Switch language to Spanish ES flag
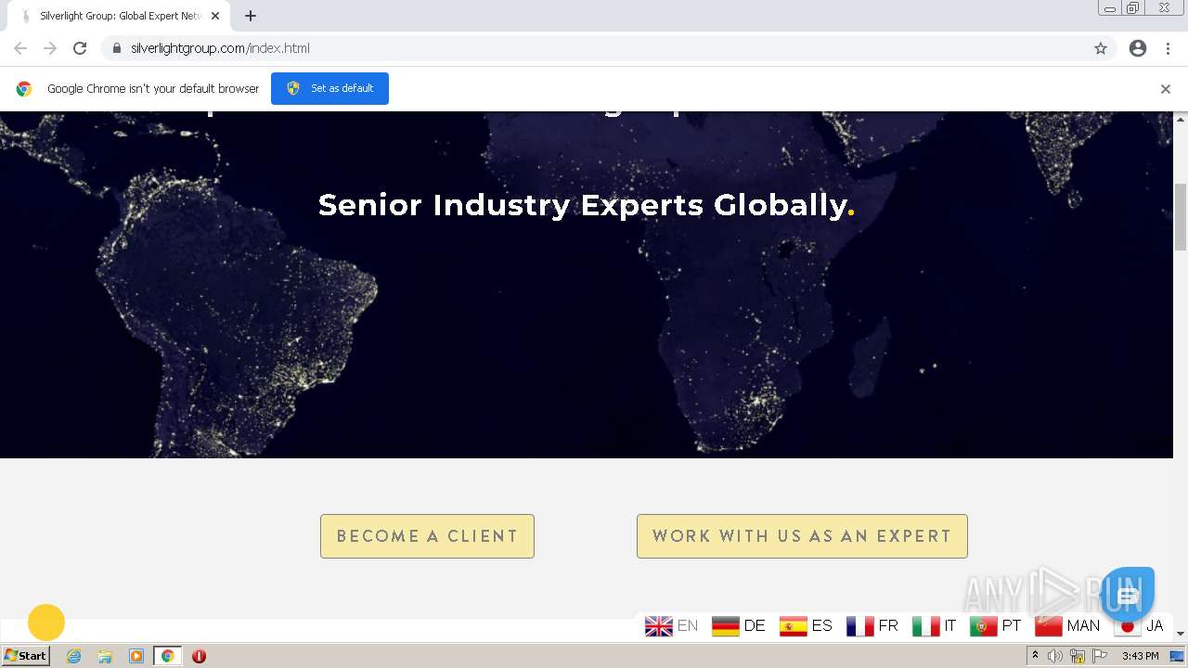 806,626
